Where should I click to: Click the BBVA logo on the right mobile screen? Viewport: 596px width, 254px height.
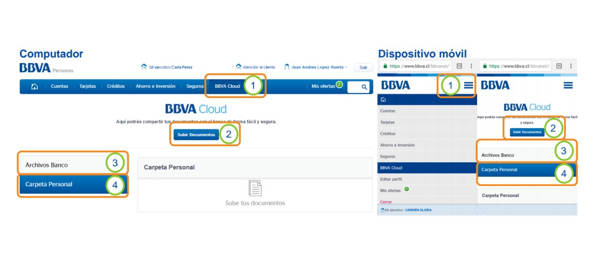point(495,85)
